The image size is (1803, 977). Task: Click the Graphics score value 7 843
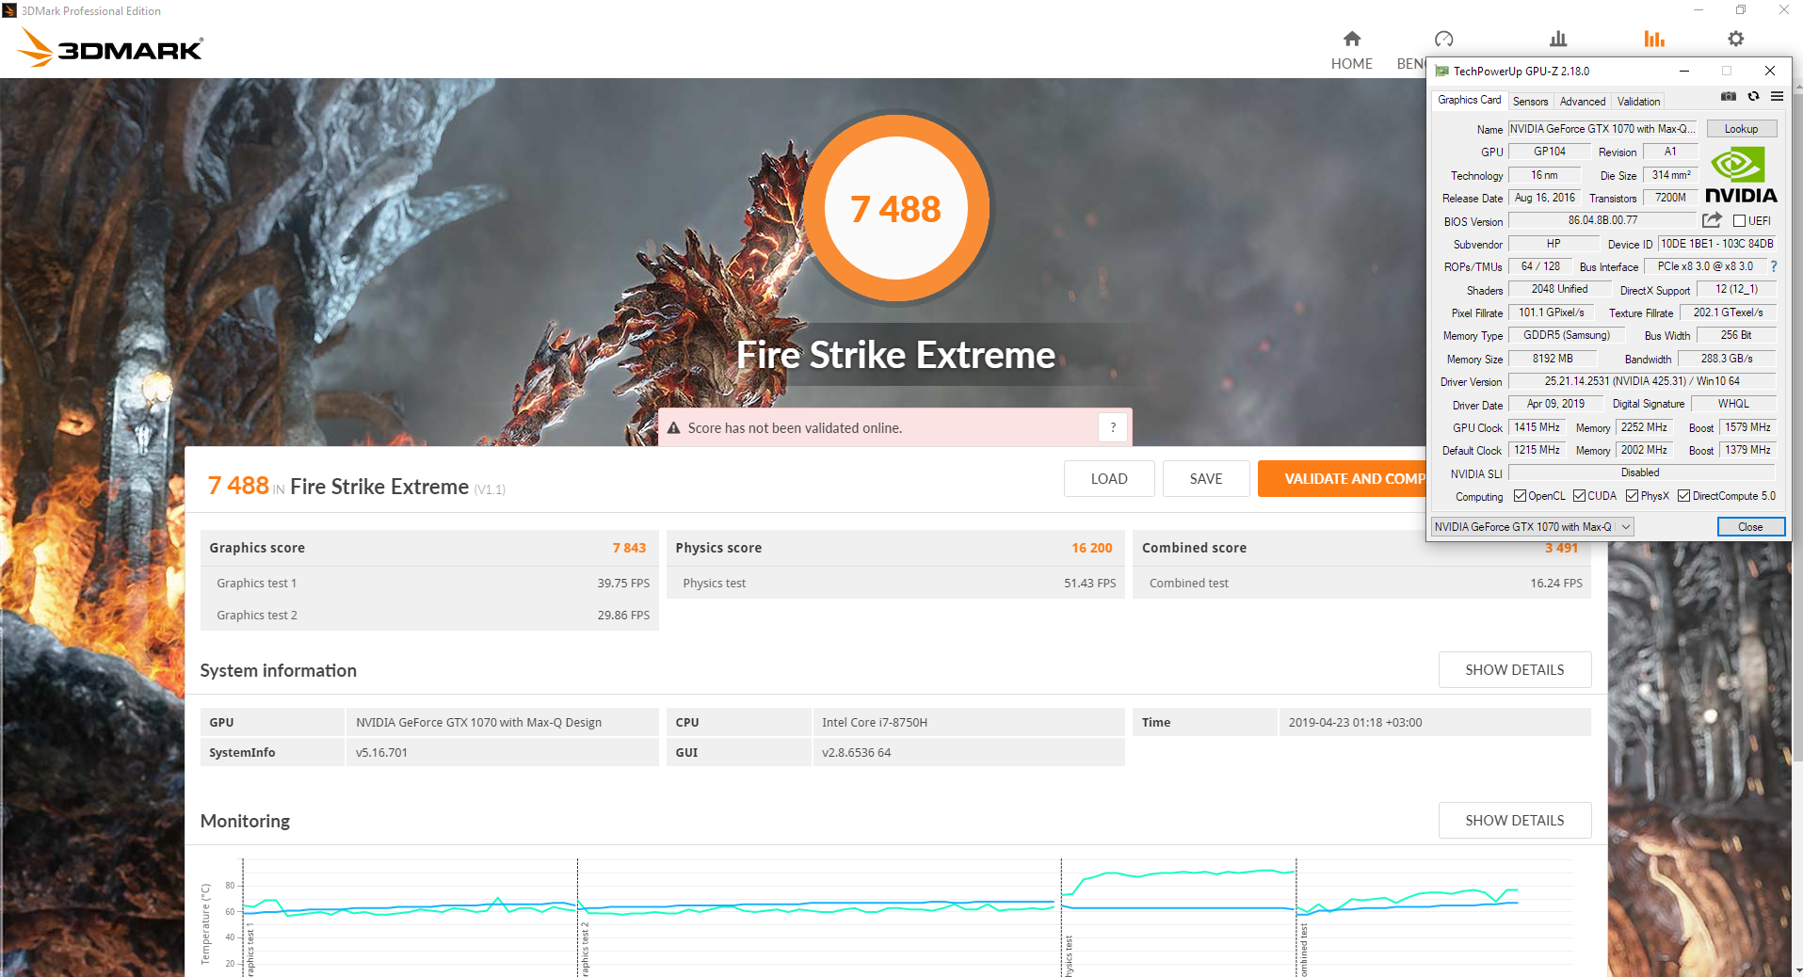(629, 548)
